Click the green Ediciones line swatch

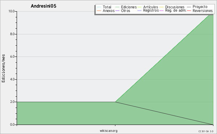[x=117, y=7]
